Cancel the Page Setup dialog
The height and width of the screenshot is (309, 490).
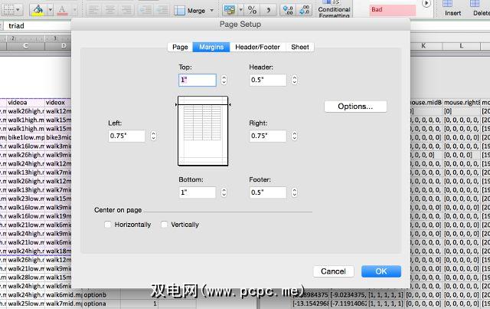[334, 271]
